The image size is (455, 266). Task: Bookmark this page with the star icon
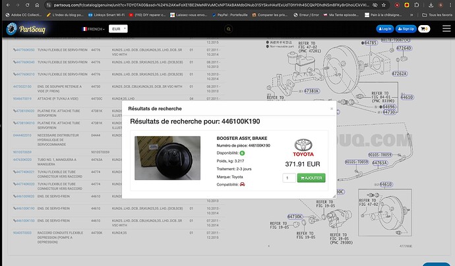coord(384,5)
